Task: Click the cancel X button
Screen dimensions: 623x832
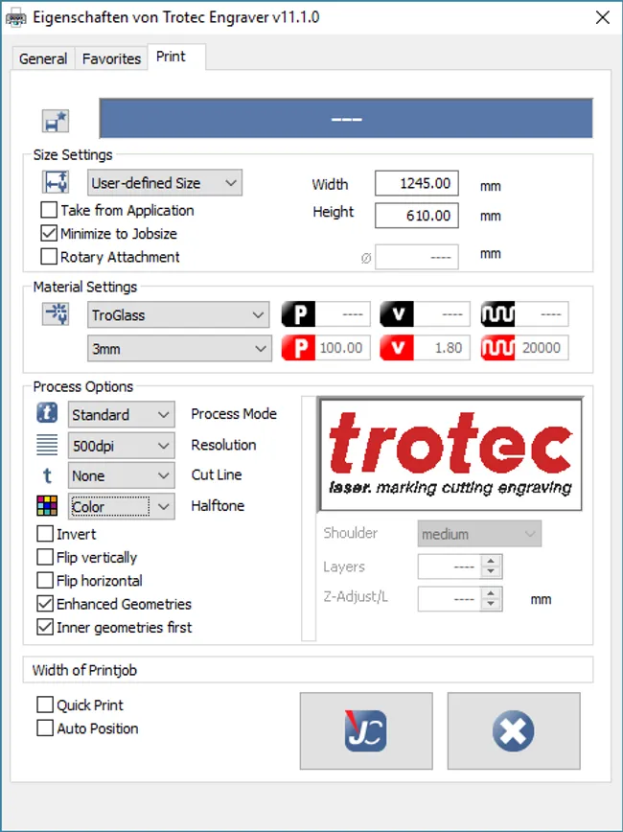Action: click(514, 730)
